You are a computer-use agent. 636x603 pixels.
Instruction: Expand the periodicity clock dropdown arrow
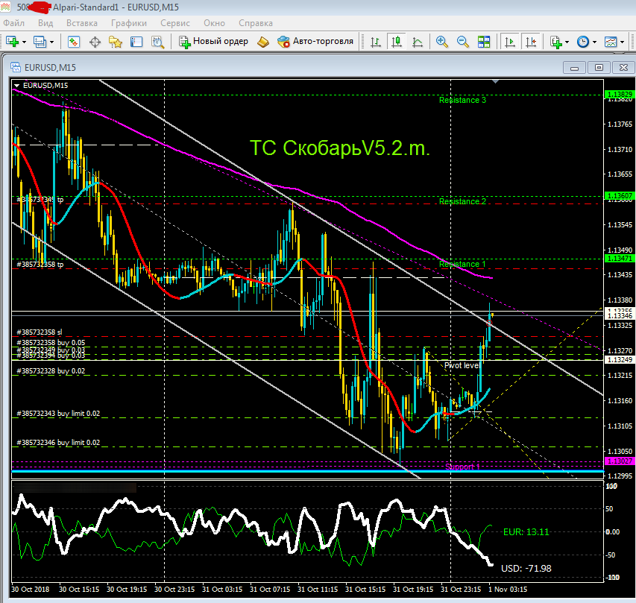(x=595, y=42)
